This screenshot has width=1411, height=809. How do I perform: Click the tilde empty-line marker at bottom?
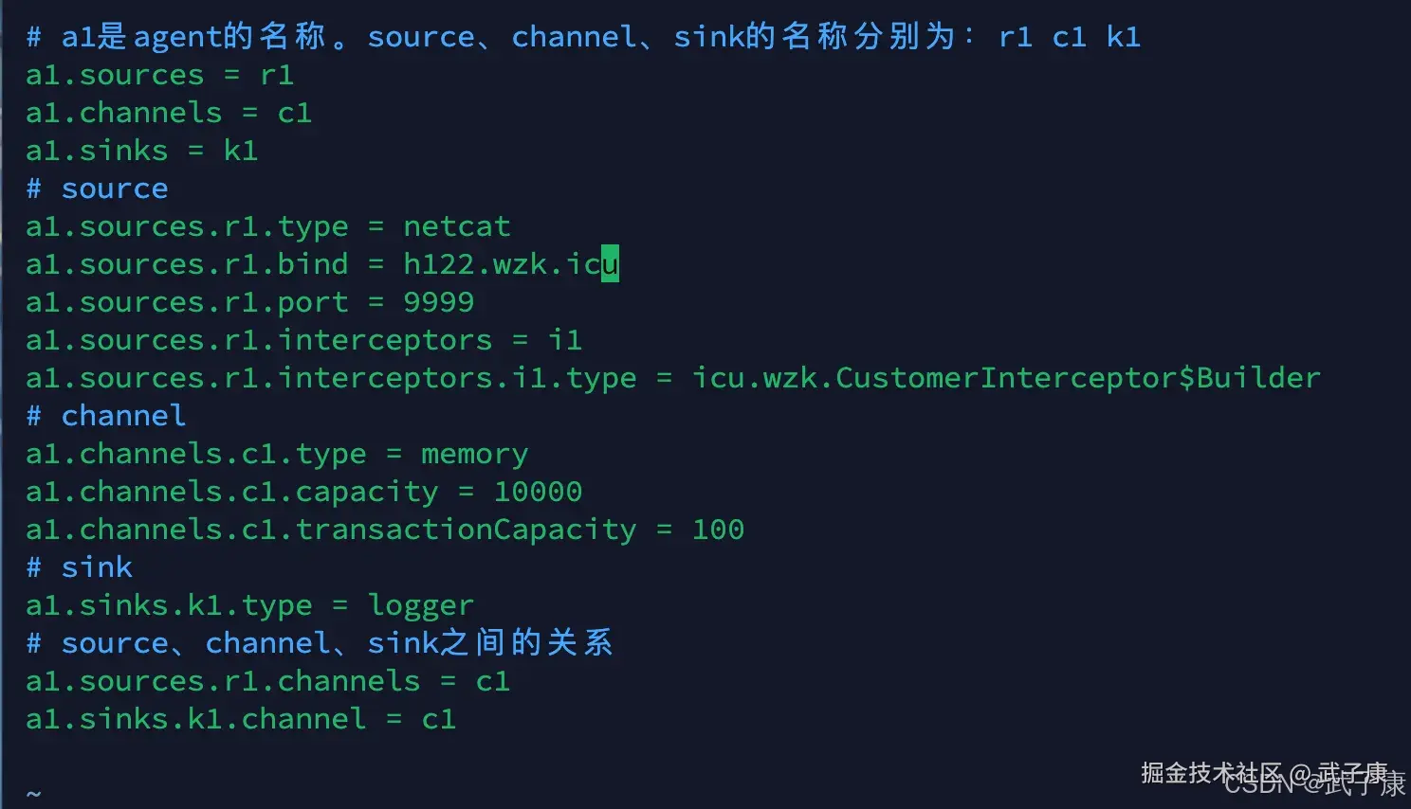point(33,793)
